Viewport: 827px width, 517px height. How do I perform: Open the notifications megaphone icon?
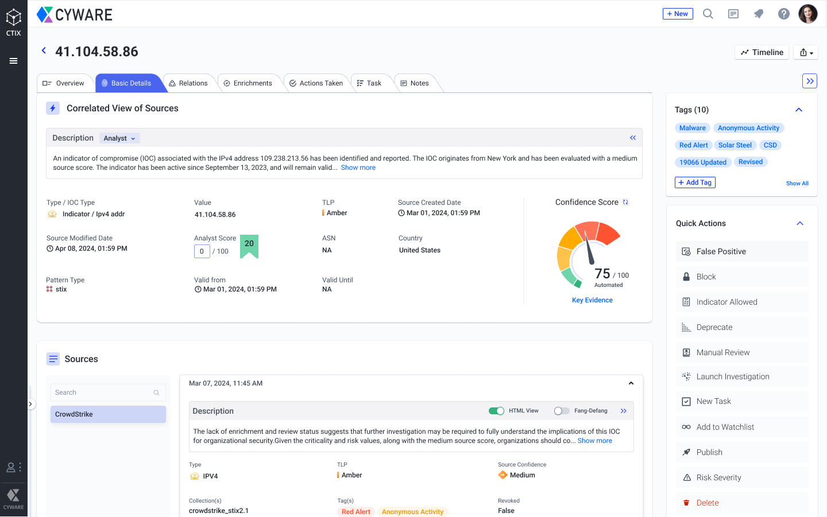758,14
